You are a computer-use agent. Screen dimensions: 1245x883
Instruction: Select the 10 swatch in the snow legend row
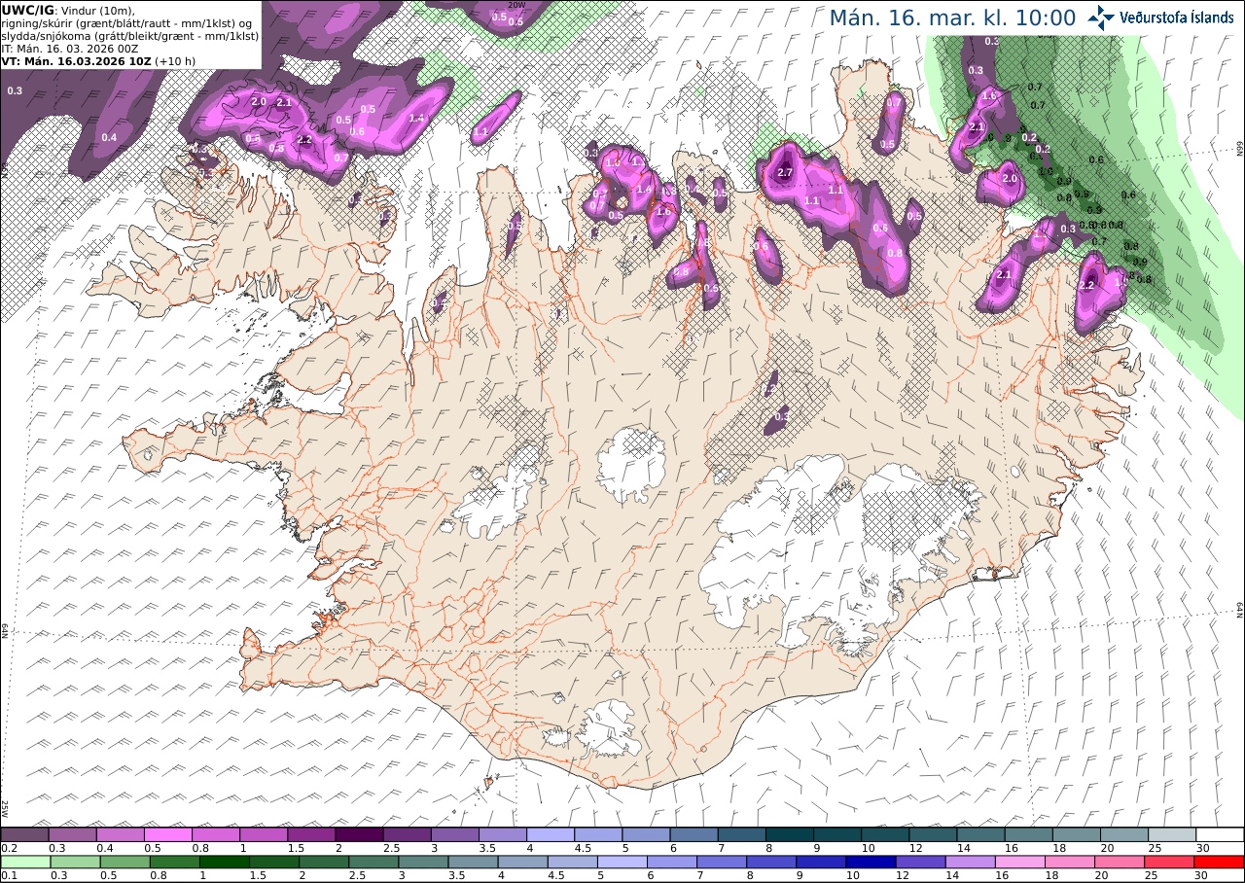tap(885, 834)
